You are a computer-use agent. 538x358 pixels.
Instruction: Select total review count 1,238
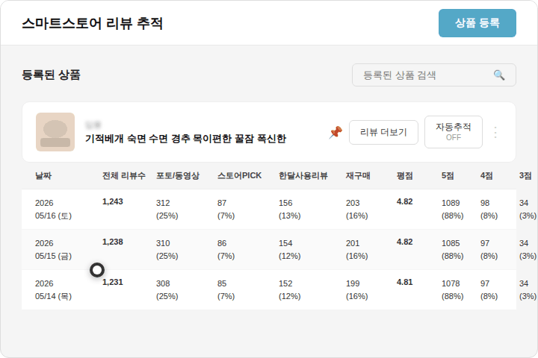click(x=113, y=242)
